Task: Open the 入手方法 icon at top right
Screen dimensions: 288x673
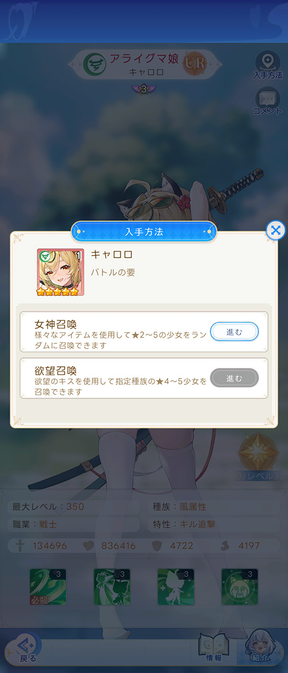Action: 268,65
